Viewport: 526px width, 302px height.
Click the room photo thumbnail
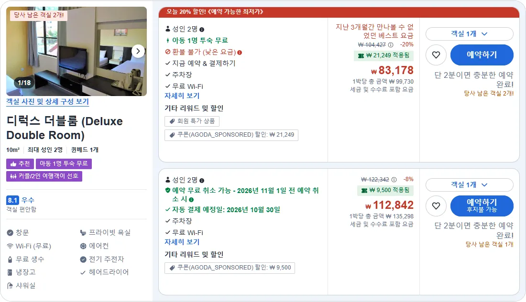pyautogui.click(x=77, y=51)
